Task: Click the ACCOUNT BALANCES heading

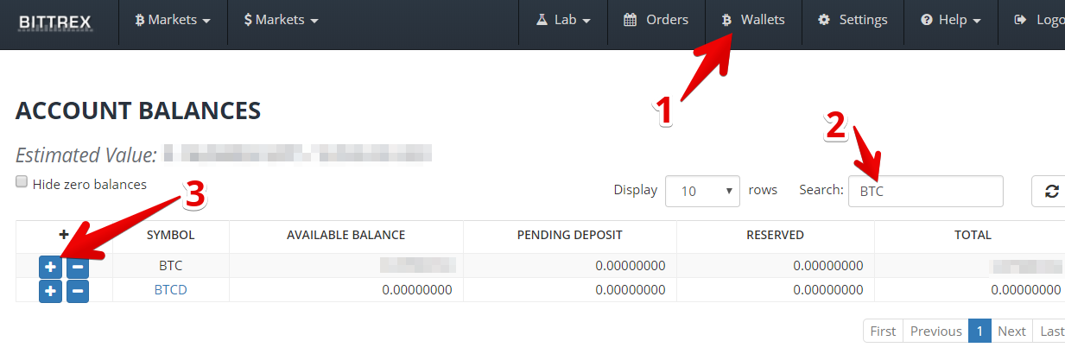Action: (x=138, y=111)
